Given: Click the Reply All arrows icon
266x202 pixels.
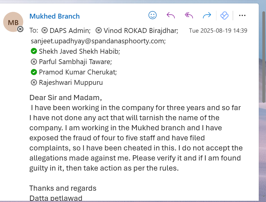Looking at the screenshot, I should [189, 15].
